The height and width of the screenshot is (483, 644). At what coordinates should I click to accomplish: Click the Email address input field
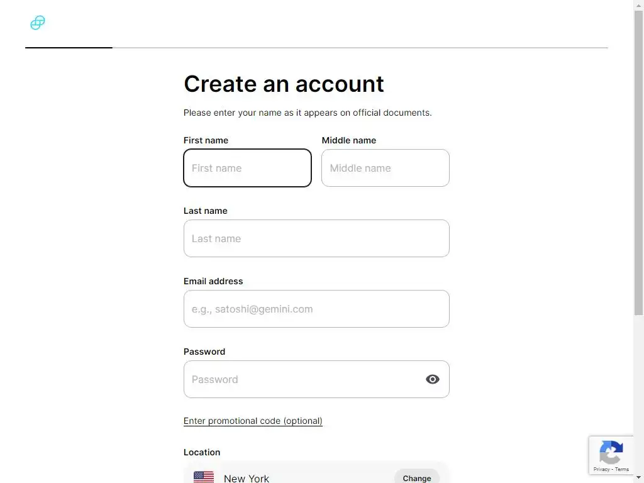coord(316,309)
